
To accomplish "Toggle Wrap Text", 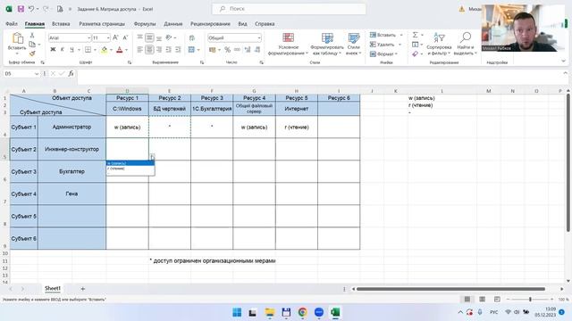I will click(x=191, y=37).
